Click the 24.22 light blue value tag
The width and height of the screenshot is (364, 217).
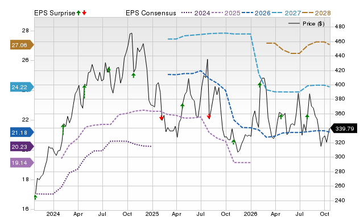point(22,87)
